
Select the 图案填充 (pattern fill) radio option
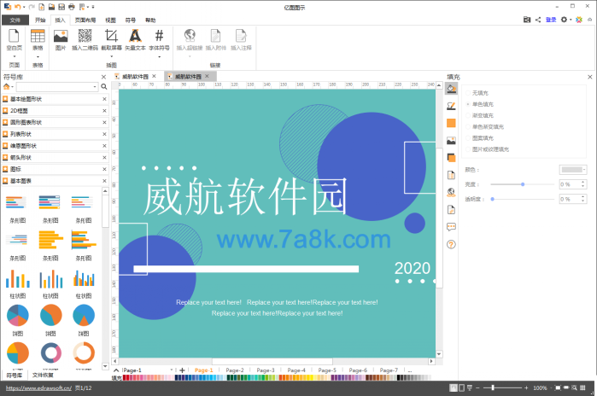(x=468, y=137)
